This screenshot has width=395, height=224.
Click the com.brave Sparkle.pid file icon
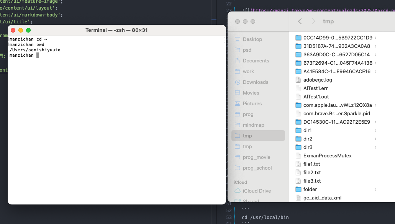[298, 113]
